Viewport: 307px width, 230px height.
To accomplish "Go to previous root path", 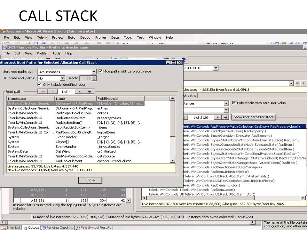I will (53, 92).
